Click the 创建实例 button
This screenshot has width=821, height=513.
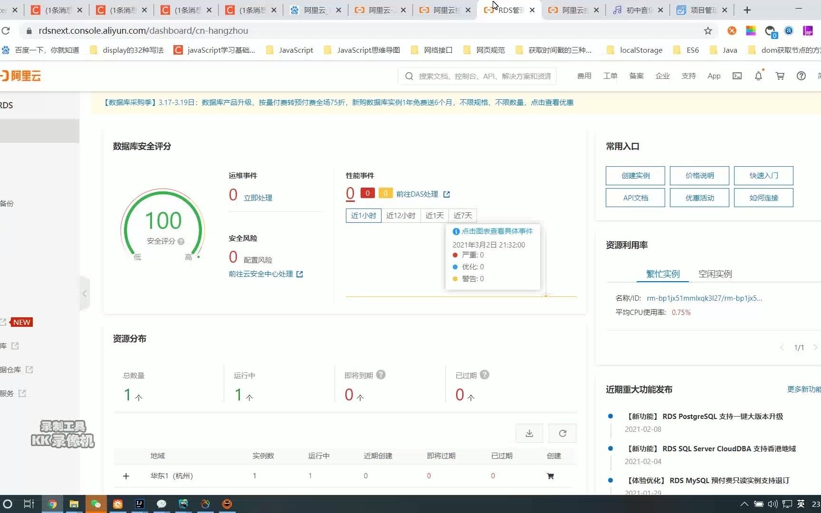pos(635,176)
